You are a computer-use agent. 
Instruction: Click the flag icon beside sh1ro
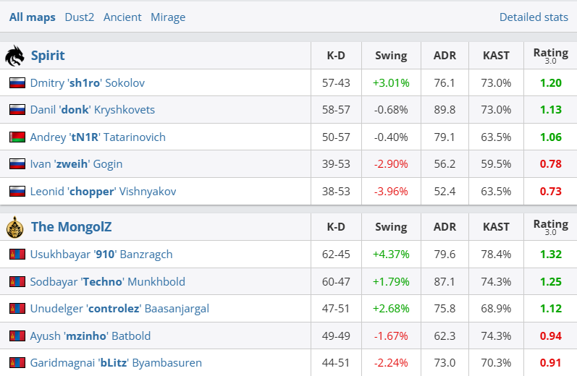pyautogui.click(x=17, y=83)
